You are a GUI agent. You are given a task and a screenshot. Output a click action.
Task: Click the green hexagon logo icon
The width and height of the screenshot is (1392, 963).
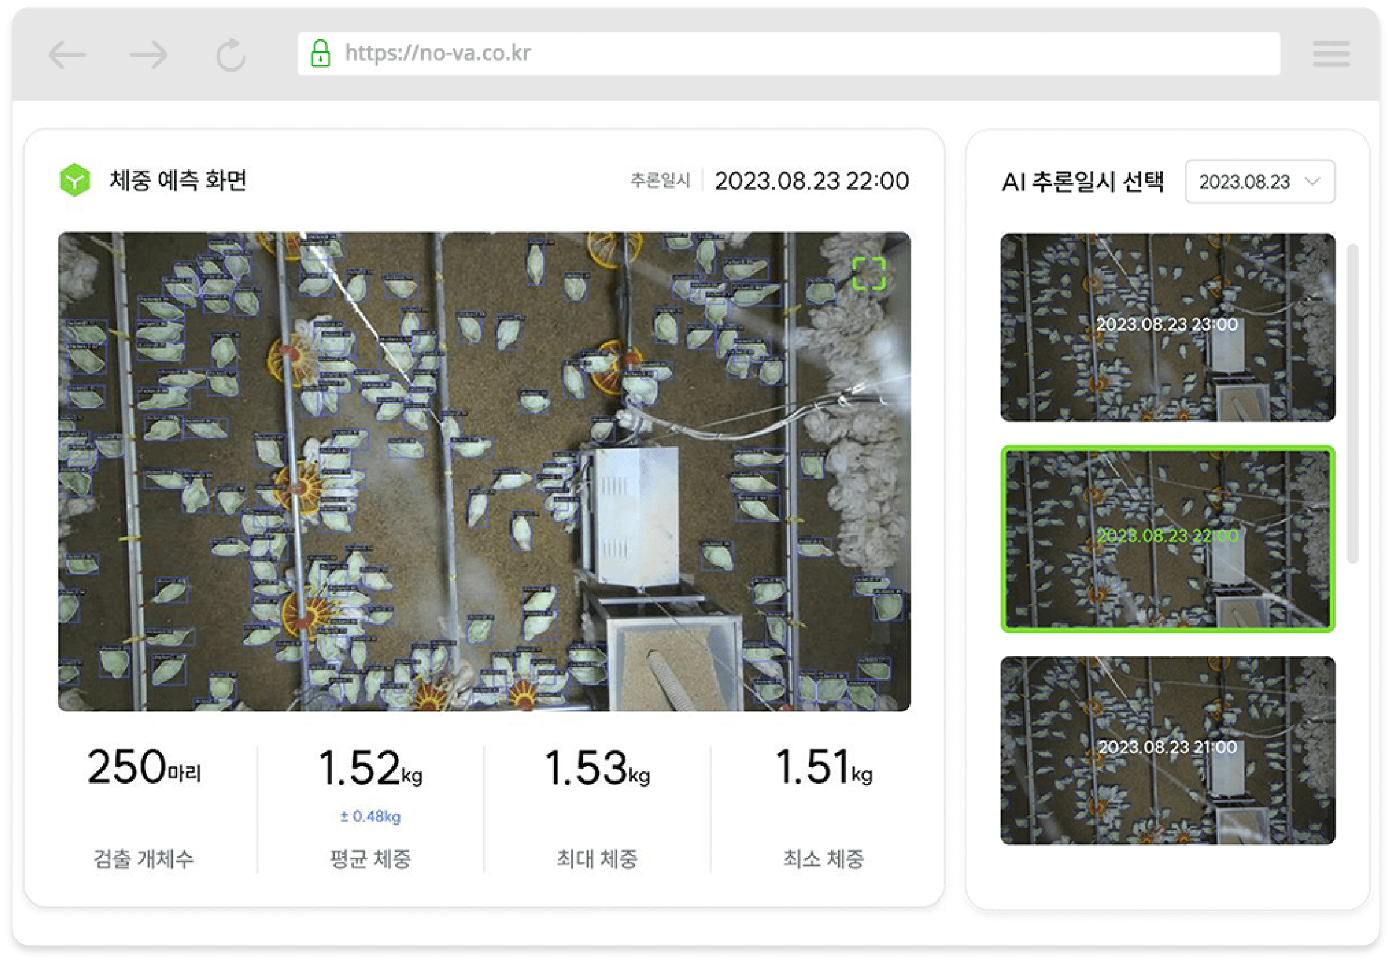tap(75, 180)
